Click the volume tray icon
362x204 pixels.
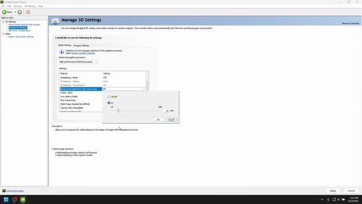pos(338,199)
